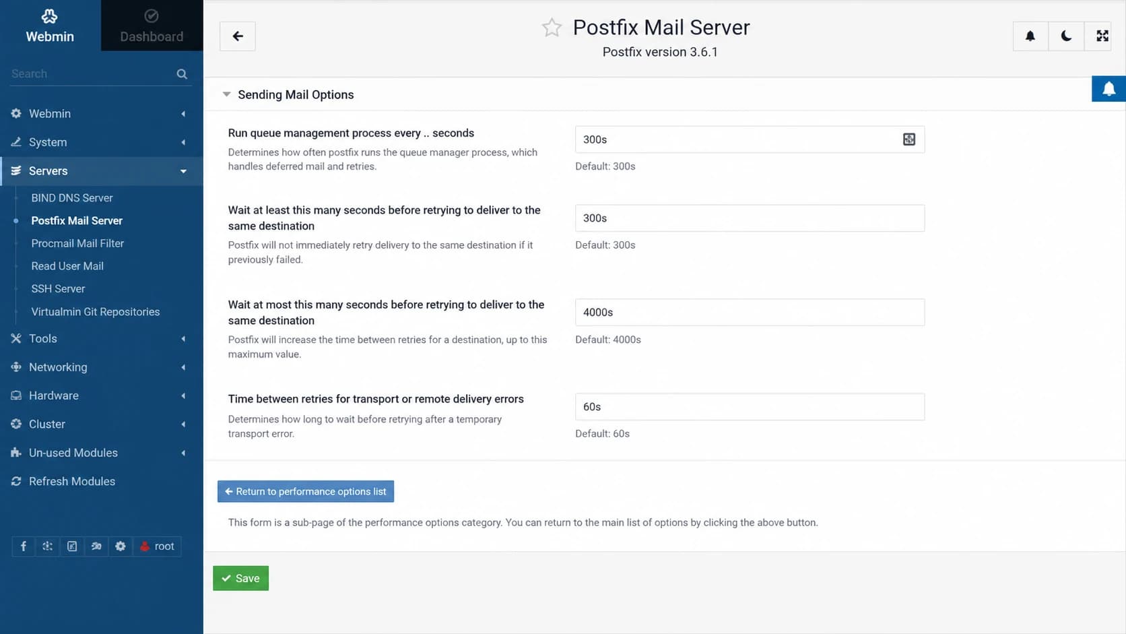The image size is (1126, 634).
Task: Open Postfix Mail Server module link
Action: (77, 221)
